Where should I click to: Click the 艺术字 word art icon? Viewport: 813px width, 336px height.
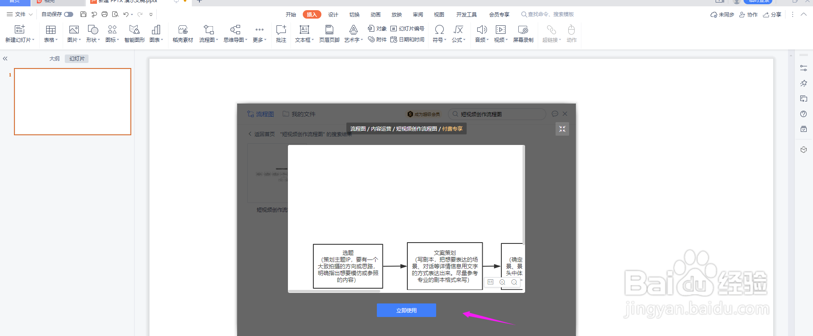pos(354,30)
